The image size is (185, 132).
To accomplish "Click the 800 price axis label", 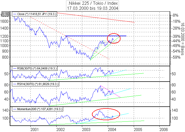I will click(x=6, y=57).
